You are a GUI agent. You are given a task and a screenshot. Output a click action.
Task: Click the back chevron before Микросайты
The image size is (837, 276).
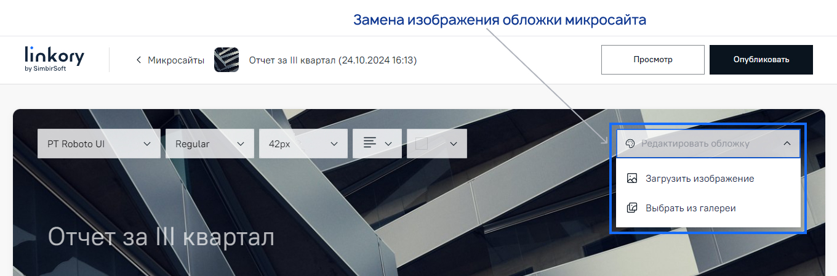(139, 60)
